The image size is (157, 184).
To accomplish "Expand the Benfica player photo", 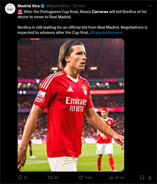I will tap(71, 105).
